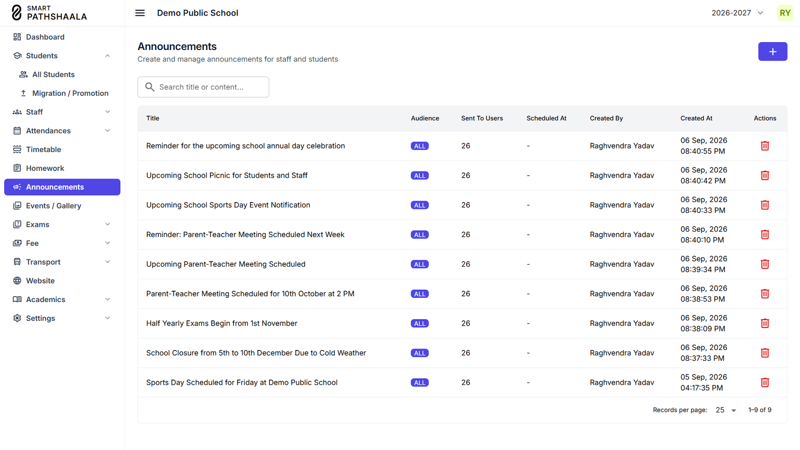Image resolution: width=800 pixels, height=450 pixels.
Task: Delete the annual day celebration reminder
Action: click(765, 146)
